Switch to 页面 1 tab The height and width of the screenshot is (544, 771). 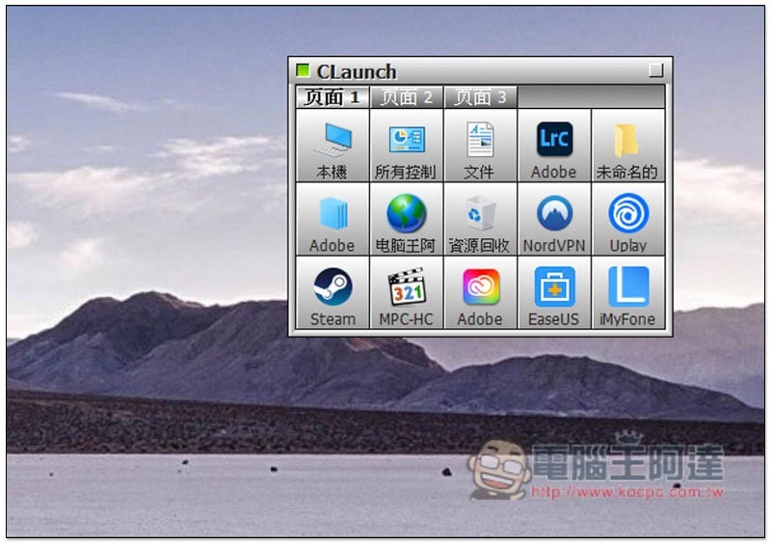click(x=332, y=97)
